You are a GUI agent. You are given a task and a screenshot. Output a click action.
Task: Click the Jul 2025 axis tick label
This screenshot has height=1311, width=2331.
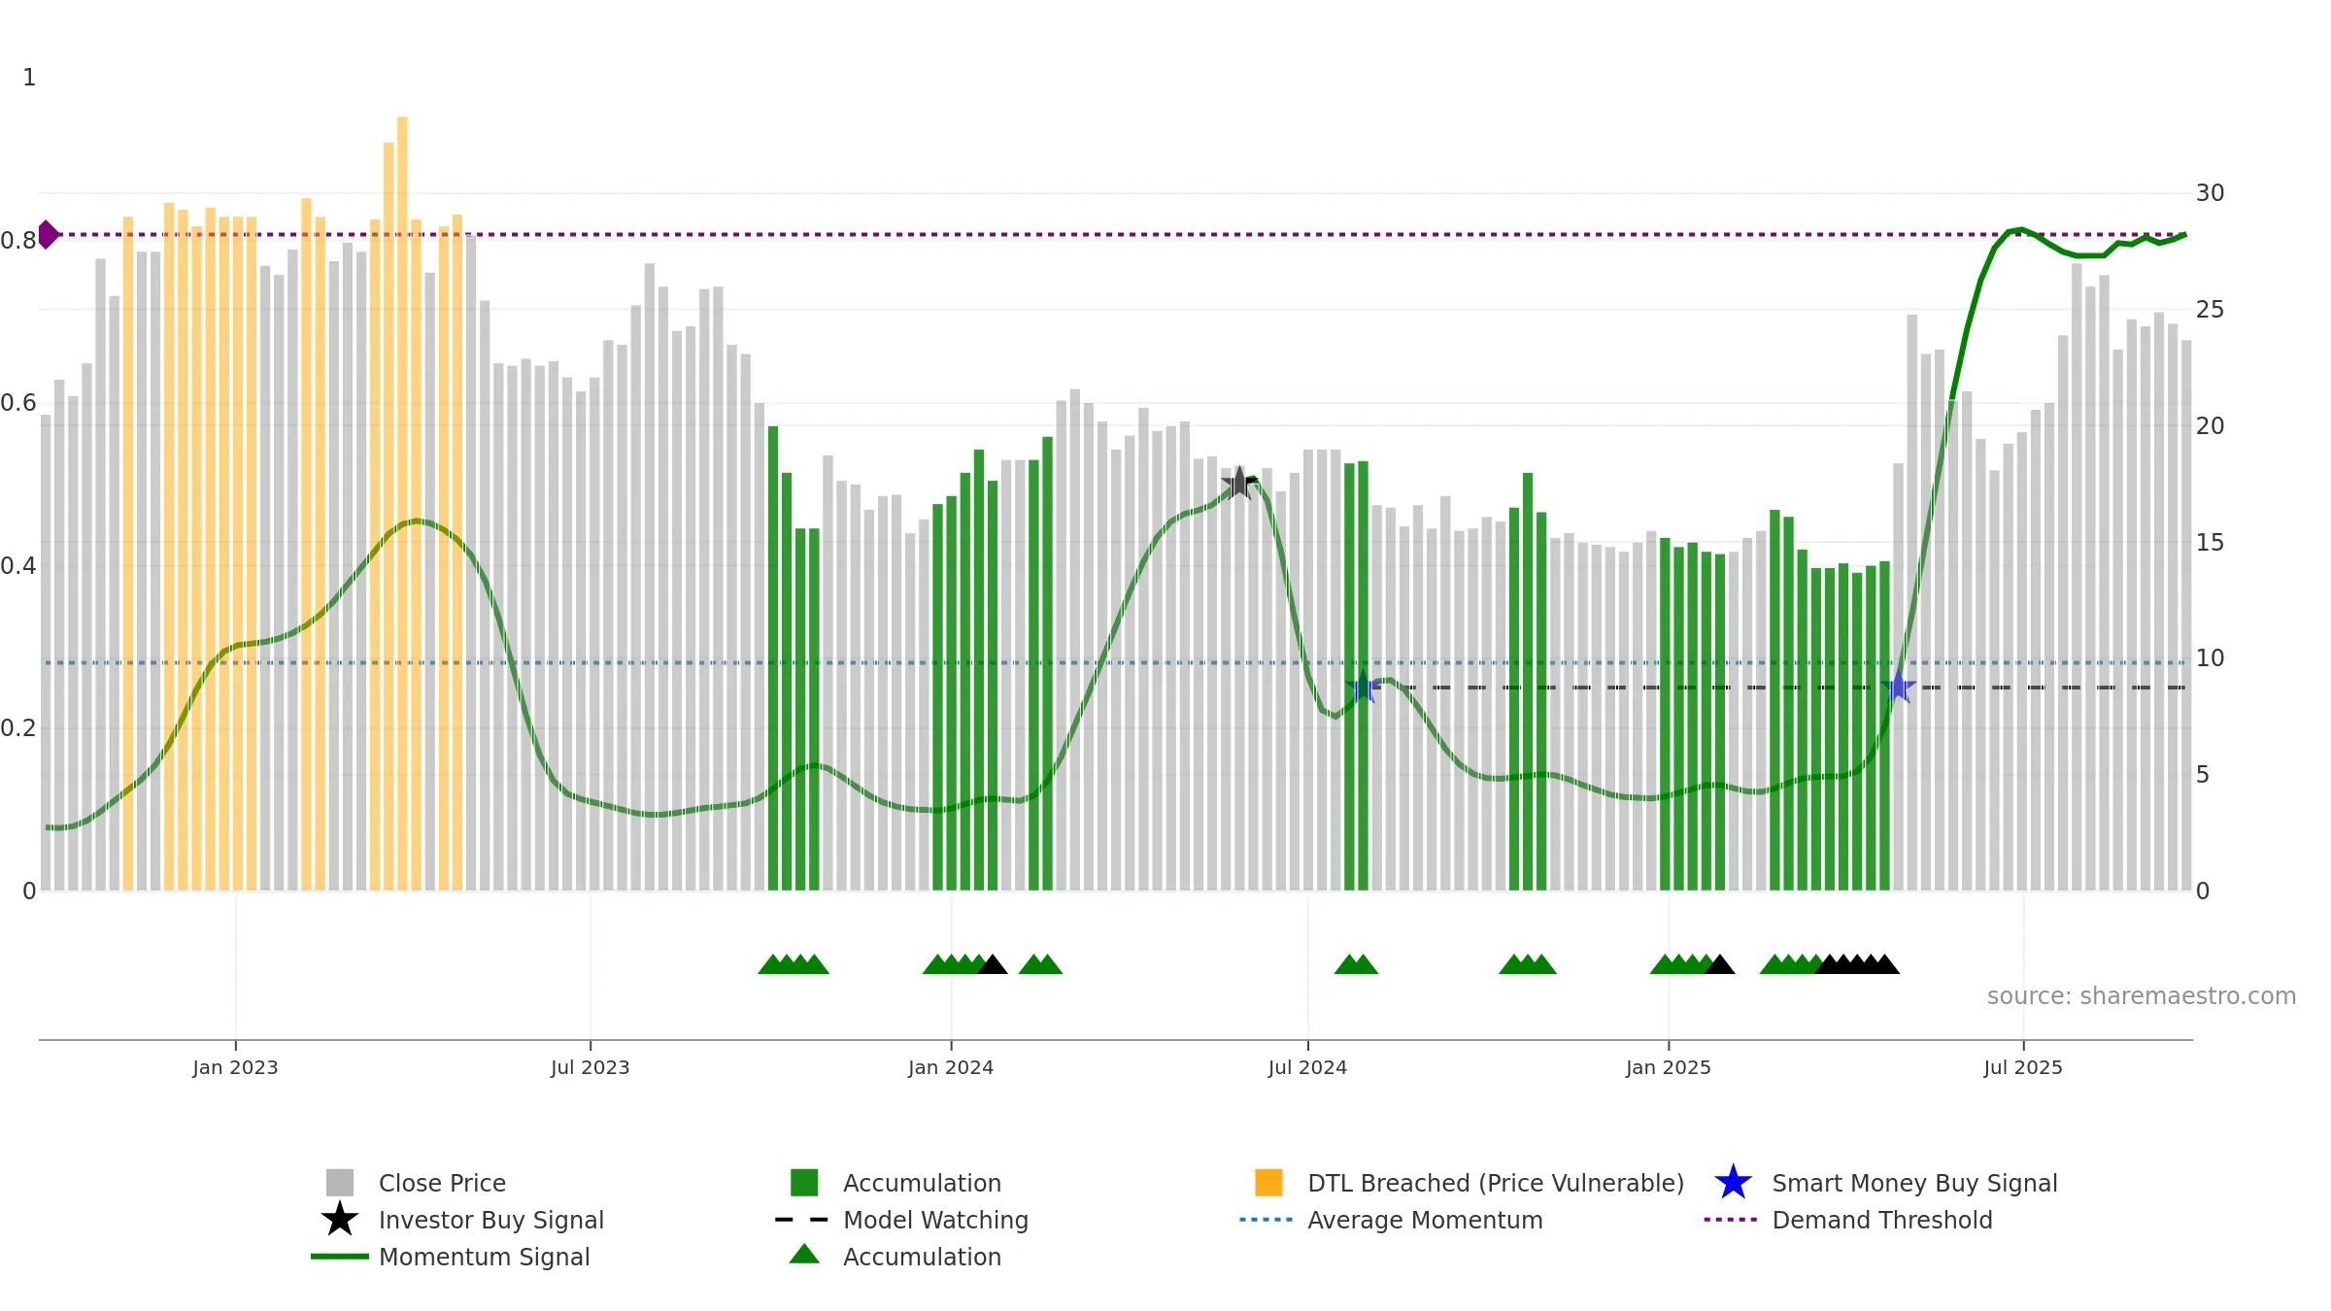point(2023,1068)
